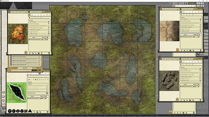209x117 pixels.
Task: Select the highlighted grid tool in pit window toolbar
Action: (x=39, y=74)
